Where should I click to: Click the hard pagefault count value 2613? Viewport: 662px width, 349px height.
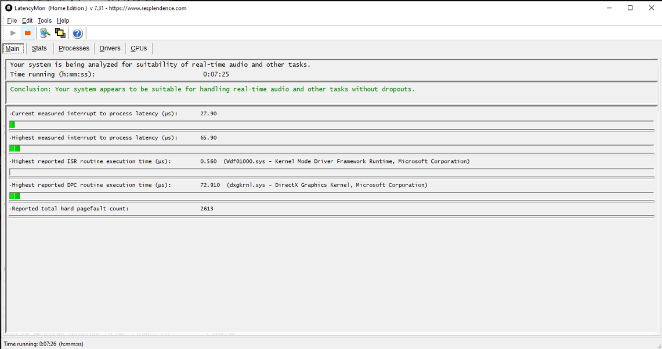pyautogui.click(x=207, y=209)
